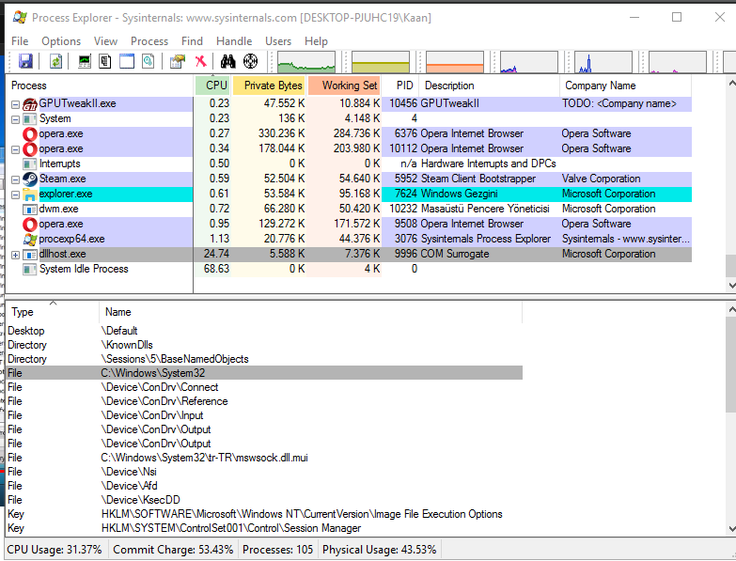Image resolution: width=736 pixels, height=561 pixels.
Task: Open the Properties toolbar icon
Action: pyautogui.click(x=177, y=62)
